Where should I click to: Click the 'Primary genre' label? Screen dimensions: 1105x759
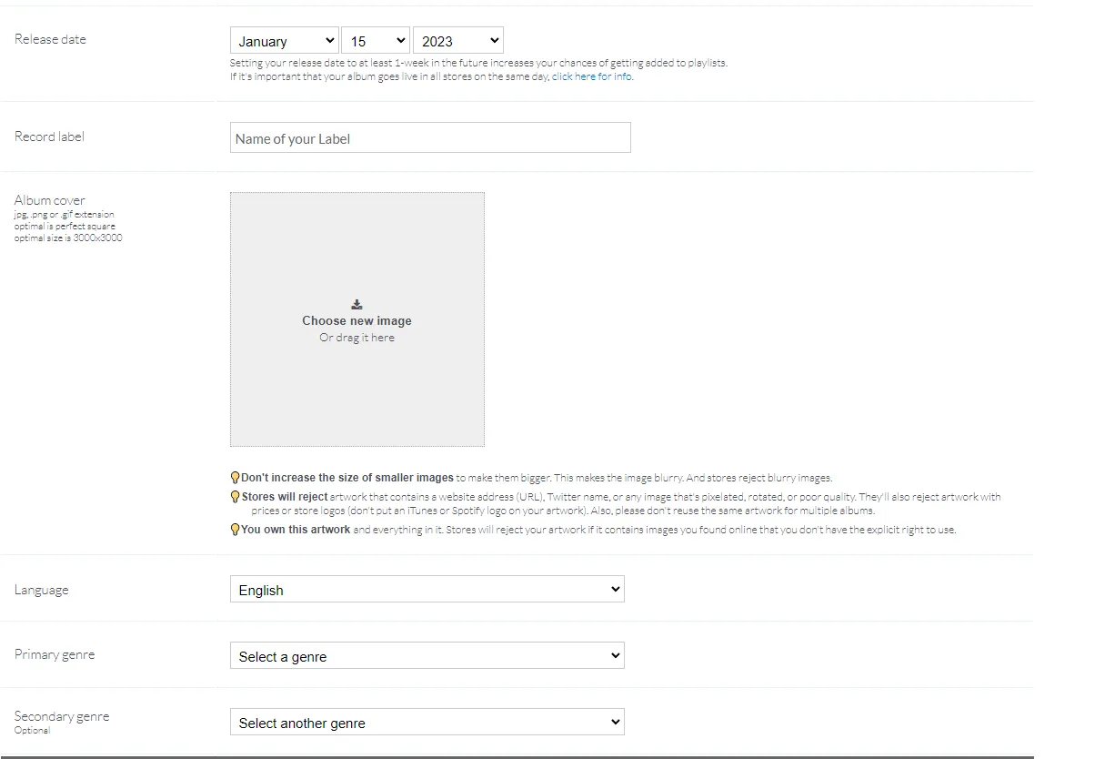click(55, 654)
